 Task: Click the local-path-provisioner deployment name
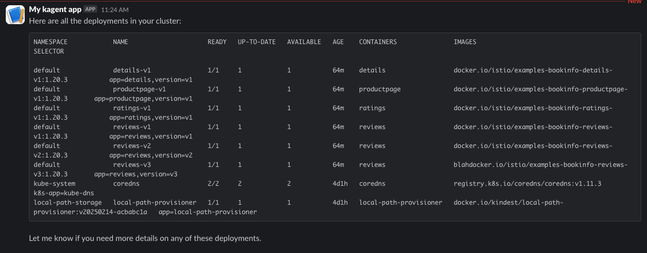(x=155, y=203)
